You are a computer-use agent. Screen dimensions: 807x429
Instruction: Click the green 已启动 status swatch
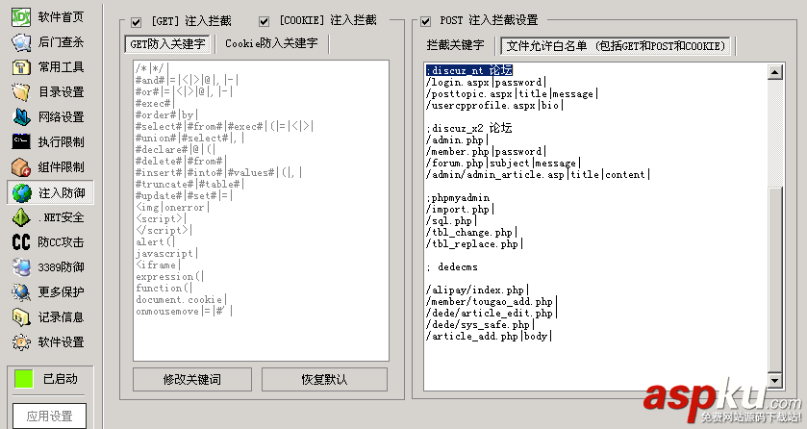[x=23, y=379]
